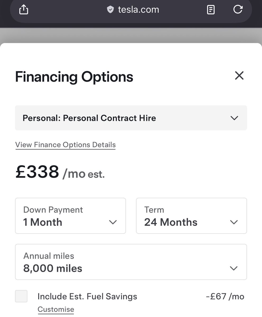This screenshot has height=317, width=262.
Task: Enable the Include Est. Fuel Savings checkbox
Action: click(x=21, y=296)
